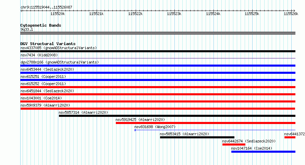Click the black nsv5853415 variant bar

[x=197, y=137]
